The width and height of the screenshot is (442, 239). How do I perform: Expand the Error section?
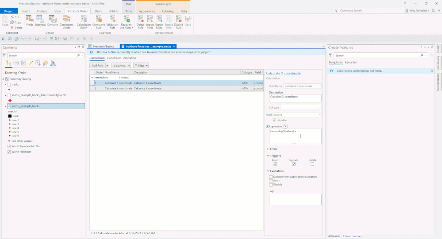[268, 149]
